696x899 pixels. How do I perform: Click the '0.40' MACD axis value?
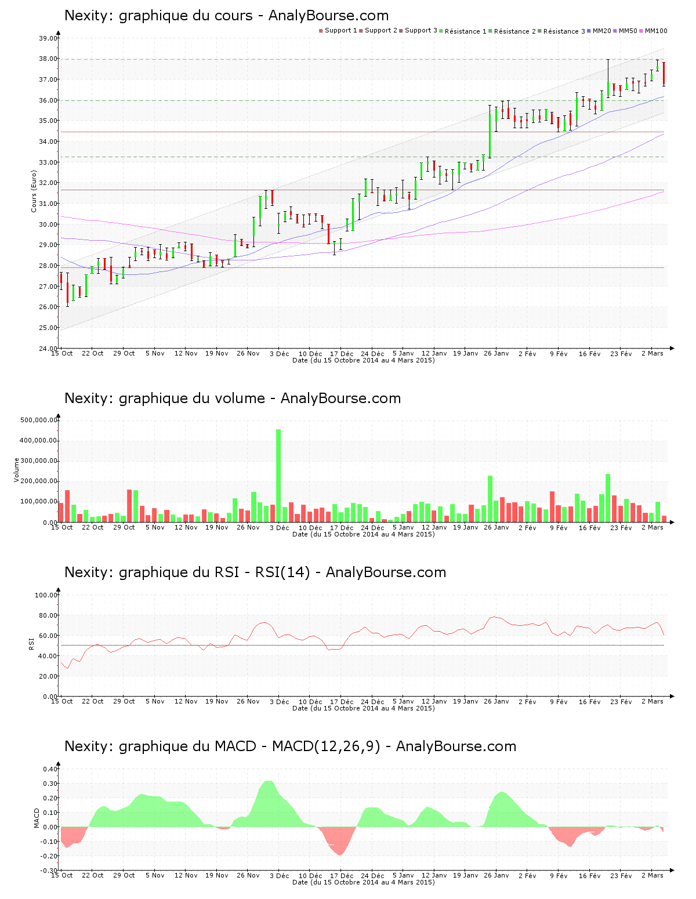pos(50,769)
